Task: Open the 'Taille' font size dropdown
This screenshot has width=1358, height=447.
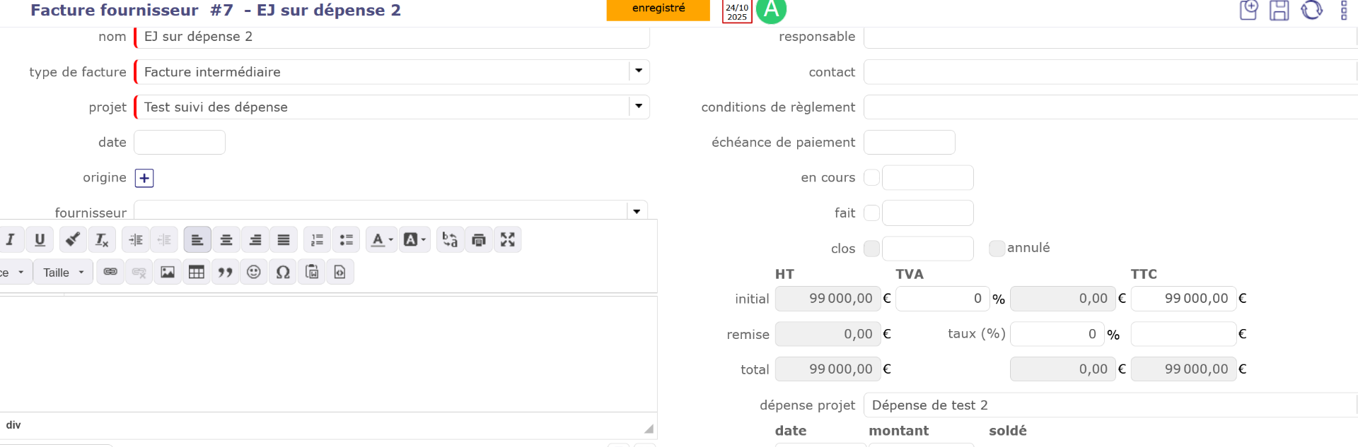Action: coord(64,273)
